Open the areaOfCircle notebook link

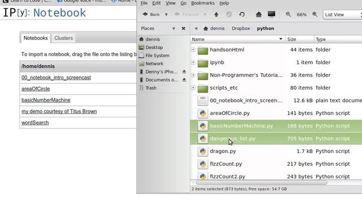(36, 89)
